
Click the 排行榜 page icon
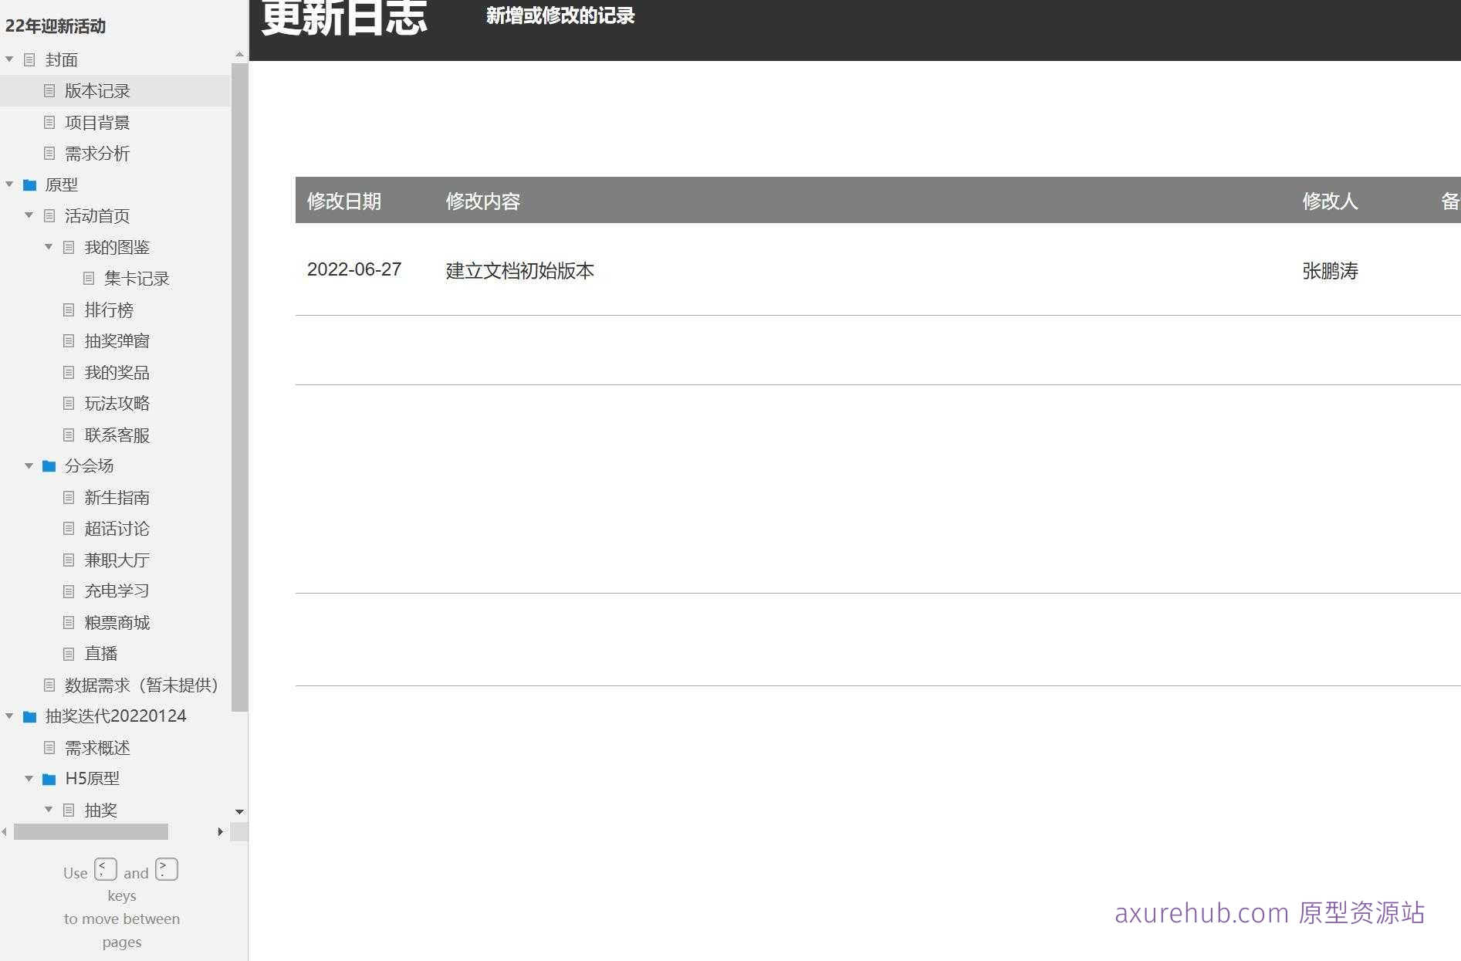point(69,310)
